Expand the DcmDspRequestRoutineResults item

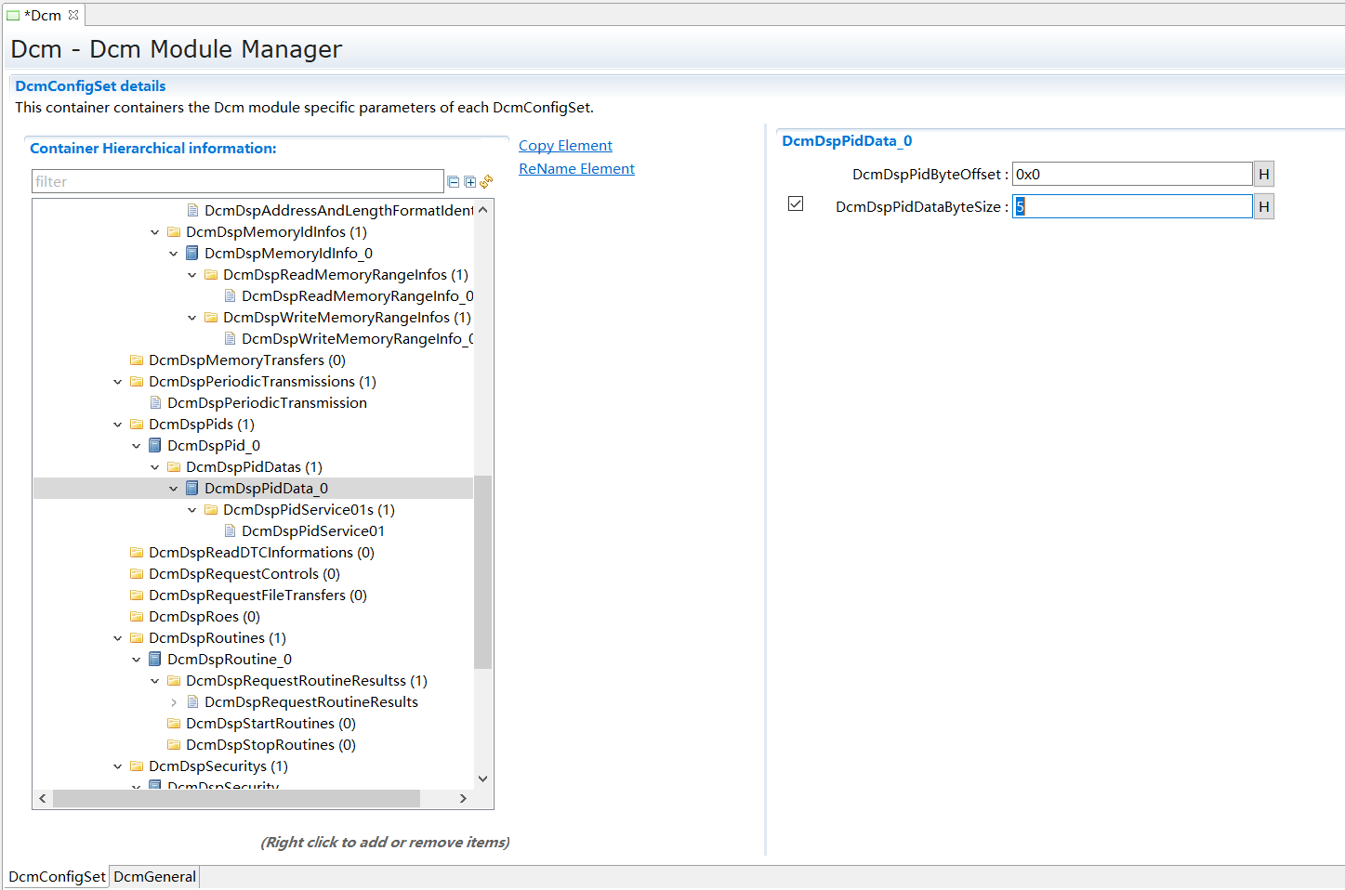pos(174,702)
